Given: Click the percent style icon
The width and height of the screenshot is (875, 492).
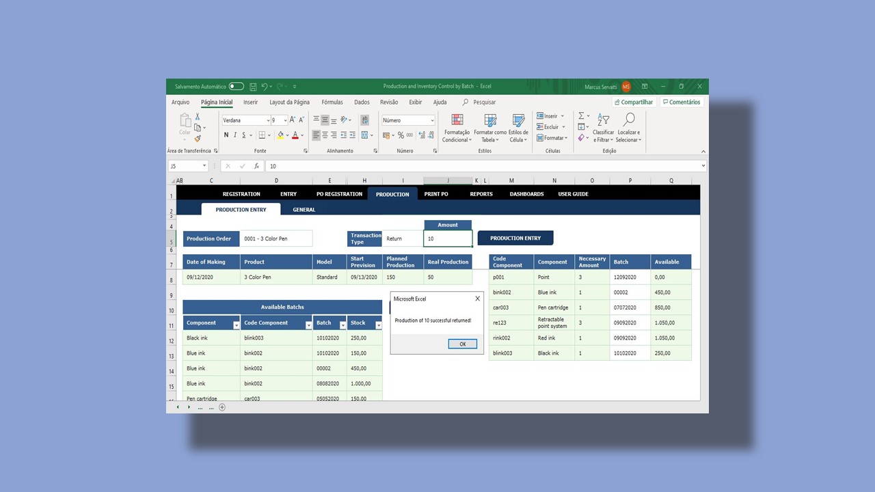Looking at the screenshot, I should 401,135.
